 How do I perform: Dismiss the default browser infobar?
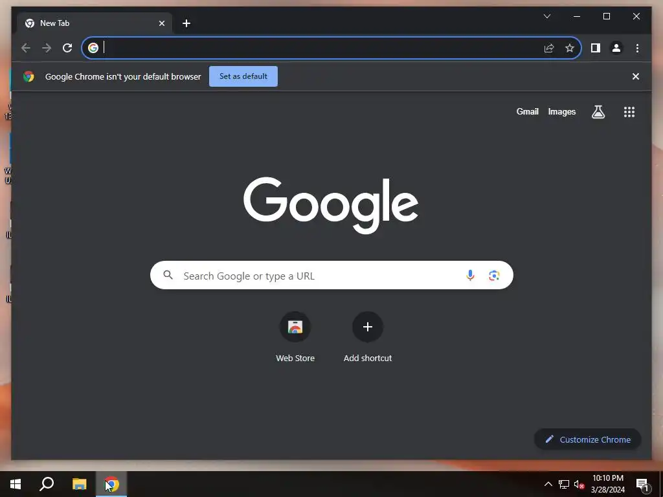[636, 76]
